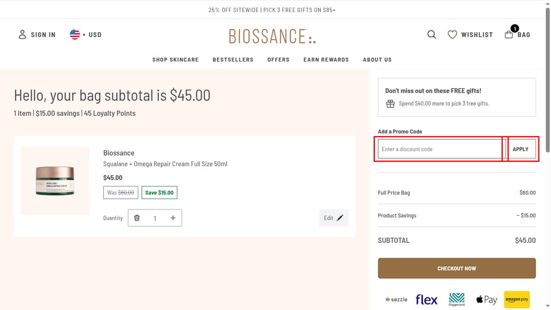
Task: Open the About Us menu
Action: click(378, 60)
